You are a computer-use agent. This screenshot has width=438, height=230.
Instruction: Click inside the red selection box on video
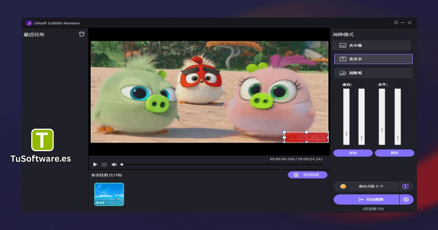(x=307, y=137)
